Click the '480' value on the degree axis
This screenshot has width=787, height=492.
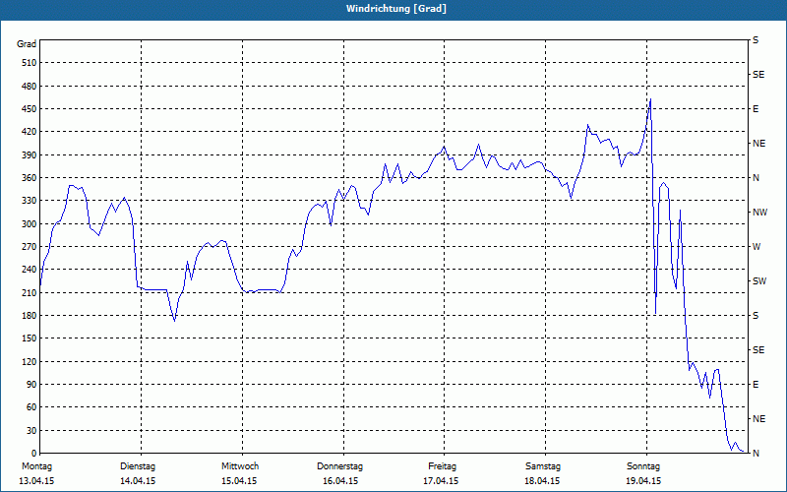30,86
